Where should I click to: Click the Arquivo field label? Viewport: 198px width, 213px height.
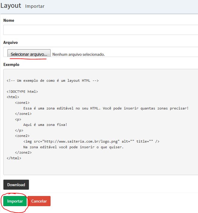[x=10, y=42]
